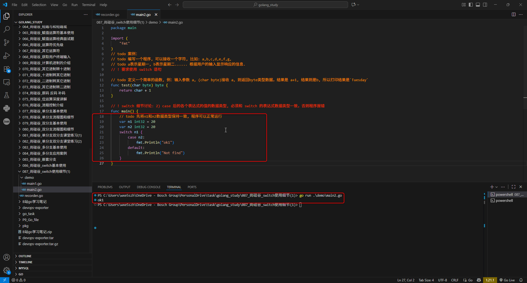Open notifications bell in status bar

tap(521, 280)
